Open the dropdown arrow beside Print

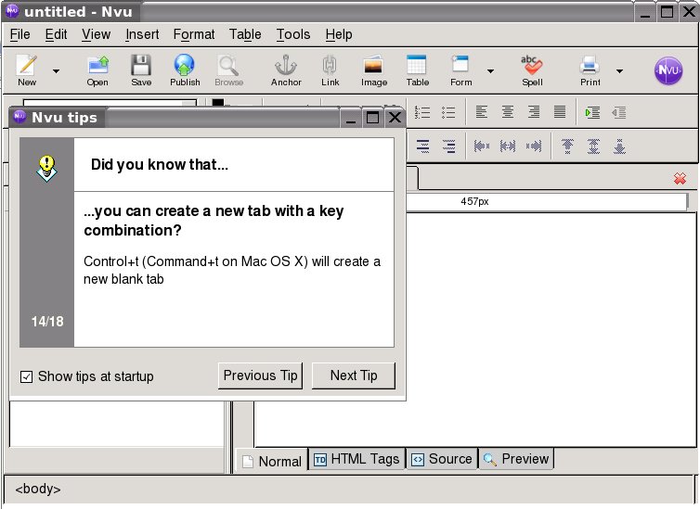pos(619,70)
